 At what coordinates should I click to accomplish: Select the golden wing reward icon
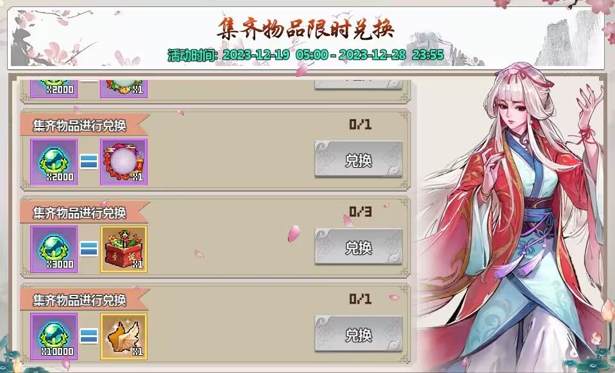pos(124,336)
